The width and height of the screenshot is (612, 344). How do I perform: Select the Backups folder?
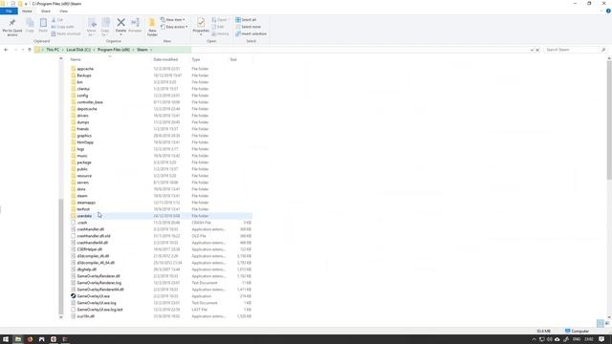click(x=84, y=75)
